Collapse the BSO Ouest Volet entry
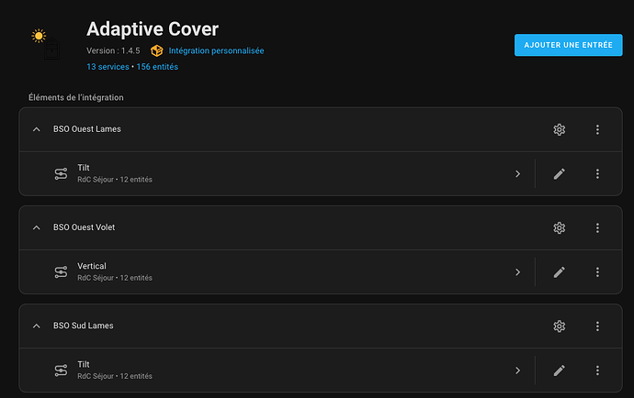Screen dimensions: 634x398 [37, 228]
